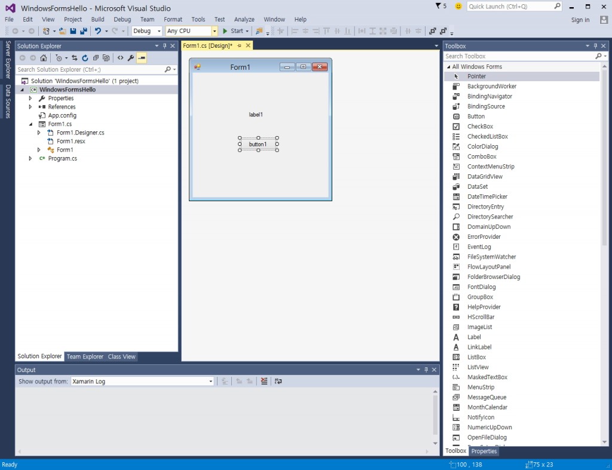612x470 pixels.
Task: Select button1 on the form designer
Action: click(x=258, y=145)
